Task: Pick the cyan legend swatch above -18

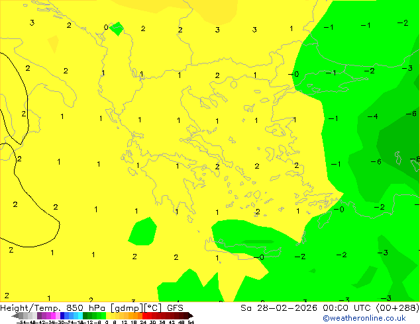Action: point(81,316)
